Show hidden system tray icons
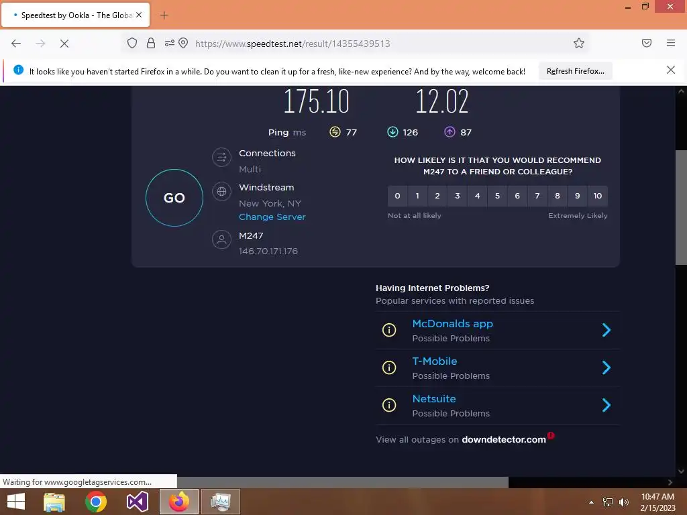Viewport: 687px width, 515px height. coord(592,502)
